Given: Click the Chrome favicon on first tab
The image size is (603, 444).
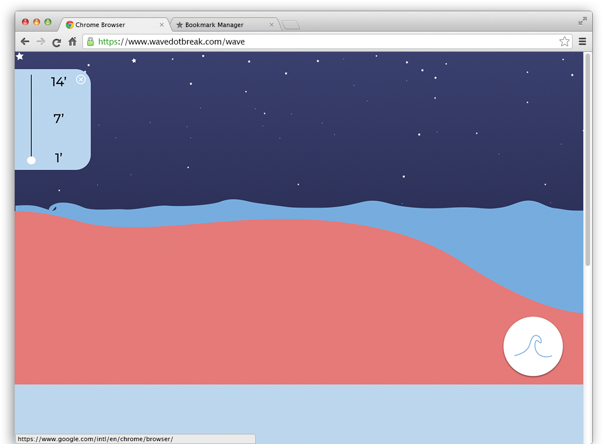Looking at the screenshot, I should click(x=70, y=25).
